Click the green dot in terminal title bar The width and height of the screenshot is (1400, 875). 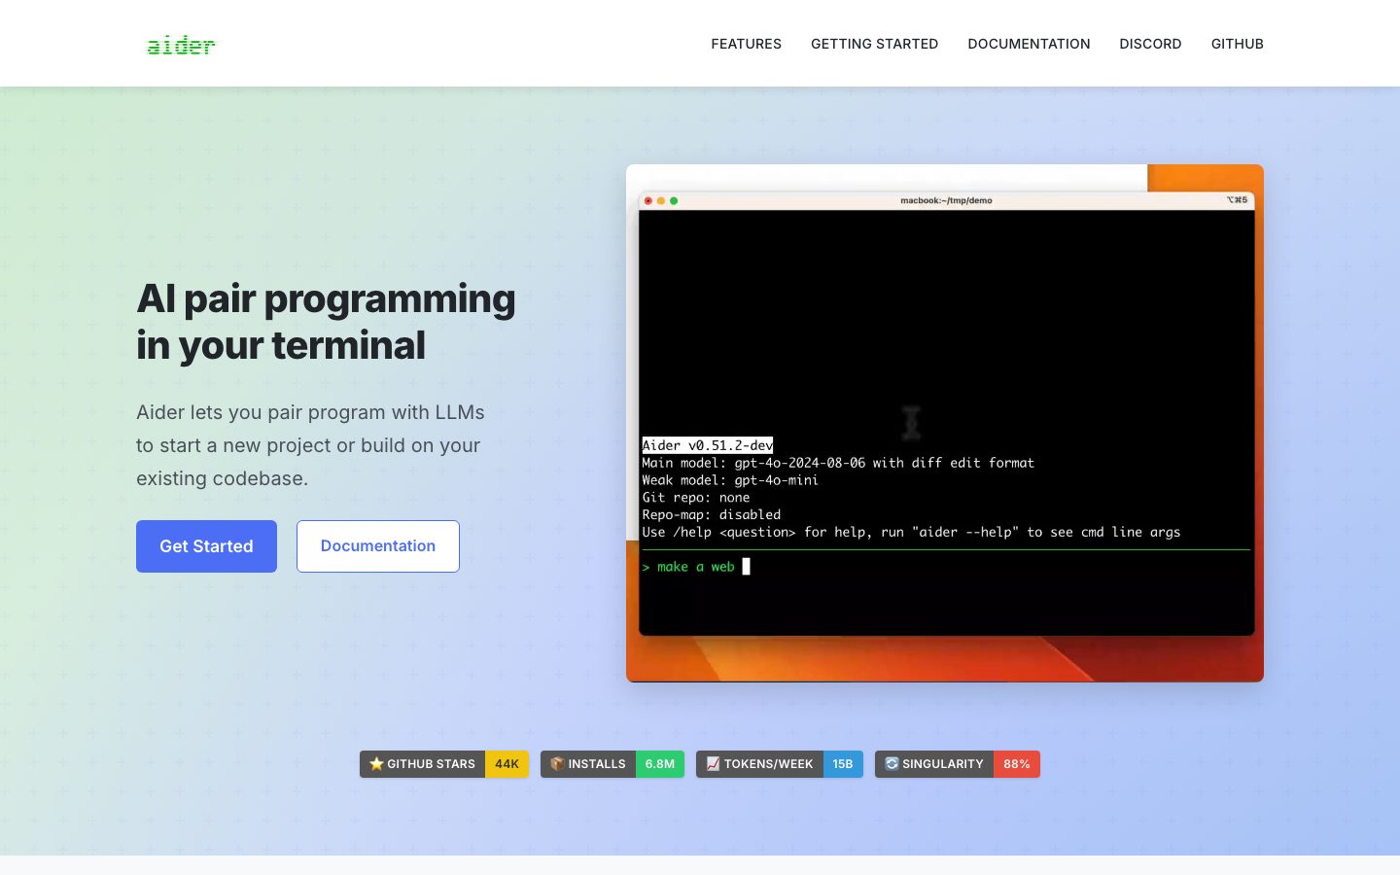pos(674,201)
